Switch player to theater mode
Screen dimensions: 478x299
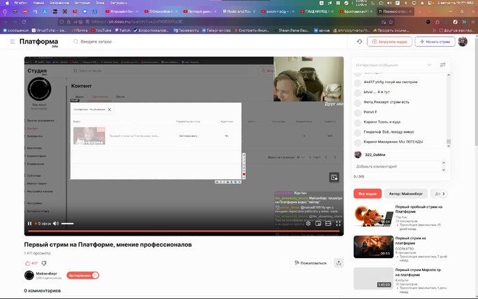tap(328, 223)
